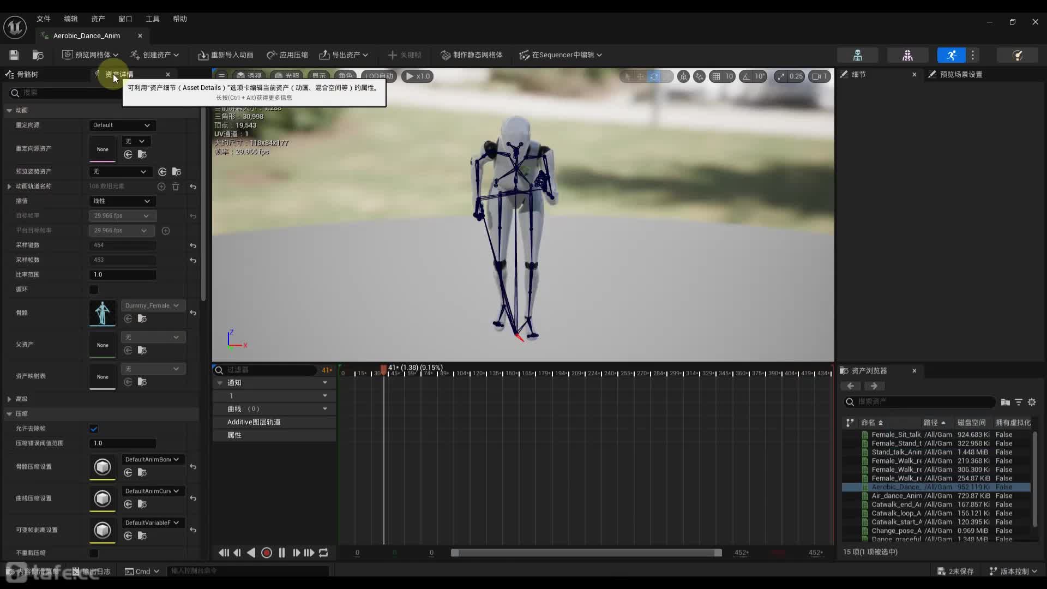Click 重新导入动画 button
1047x589 pixels.
(x=226, y=55)
